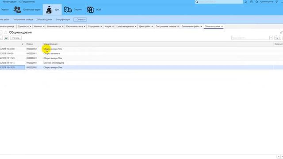The image size is (283, 159).
Task: Open Сборка изделия command in the section panel
Action: point(44,19)
